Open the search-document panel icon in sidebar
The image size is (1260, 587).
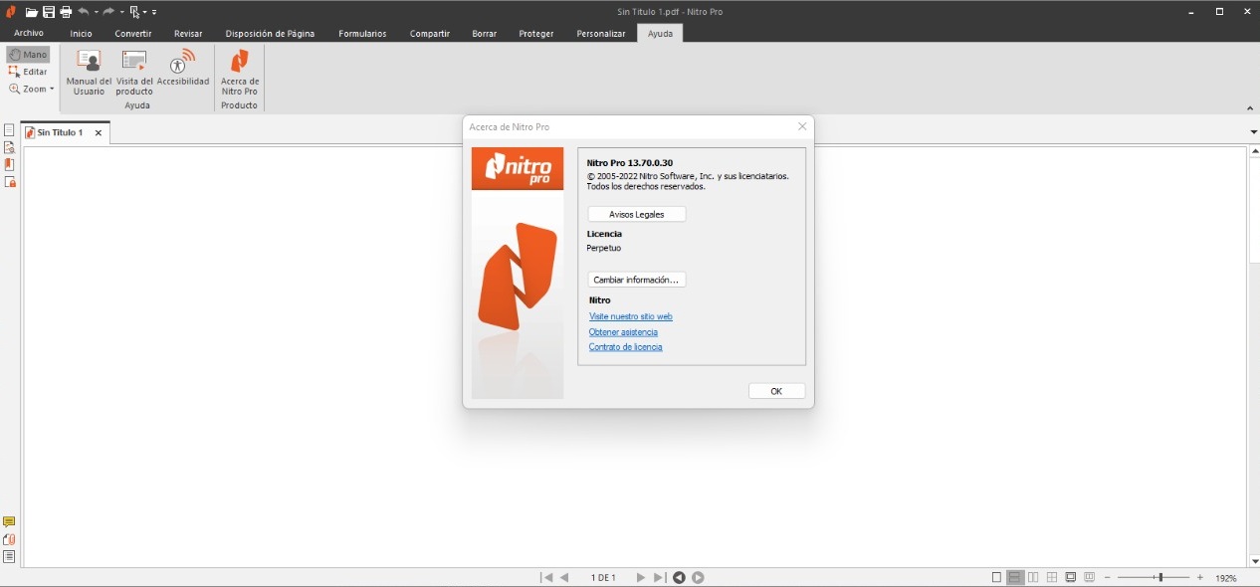coord(9,147)
